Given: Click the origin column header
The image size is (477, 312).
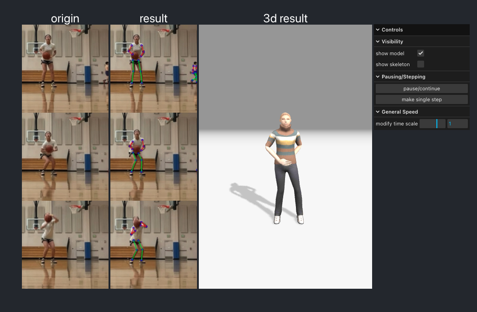Looking at the screenshot, I should click(x=65, y=19).
